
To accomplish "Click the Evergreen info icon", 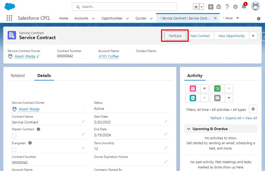I will (x=30, y=143).
